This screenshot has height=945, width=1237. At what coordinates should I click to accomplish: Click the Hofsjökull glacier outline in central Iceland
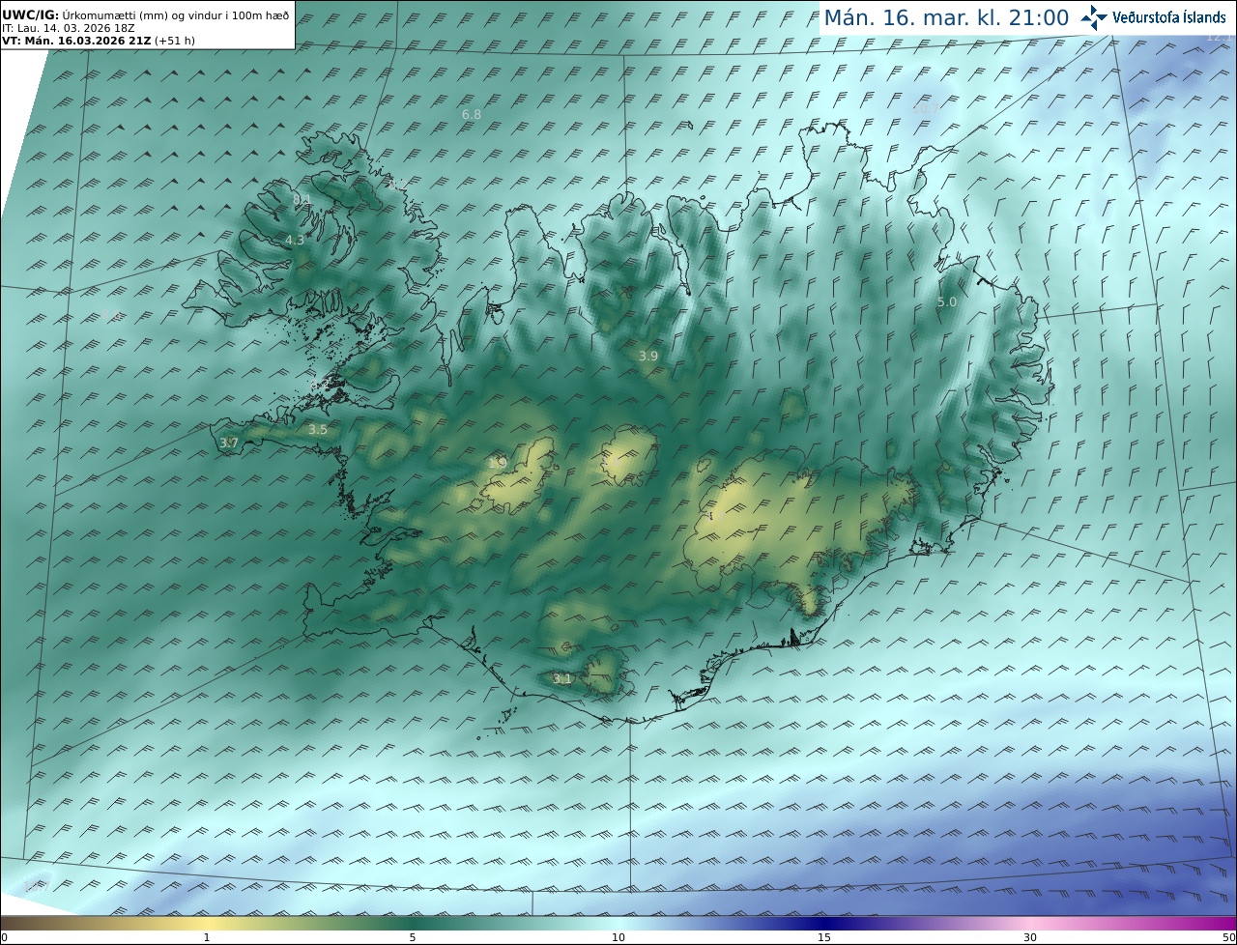tap(629, 456)
